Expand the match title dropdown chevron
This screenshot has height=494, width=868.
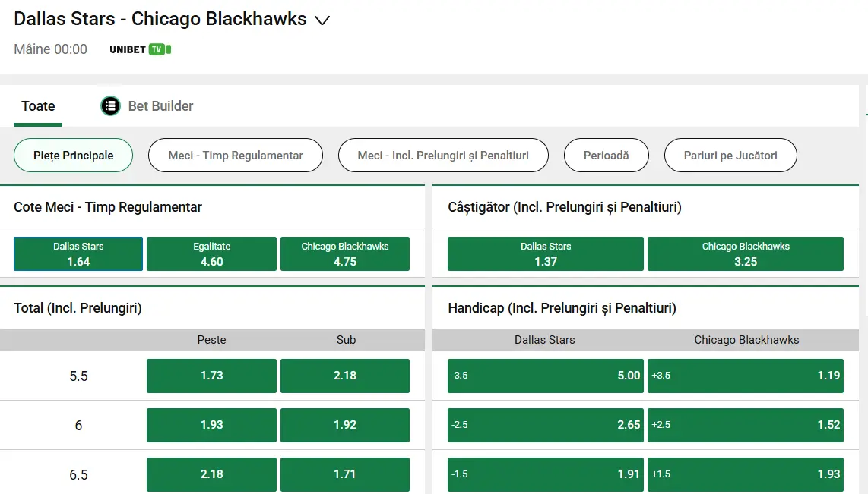pos(322,20)
